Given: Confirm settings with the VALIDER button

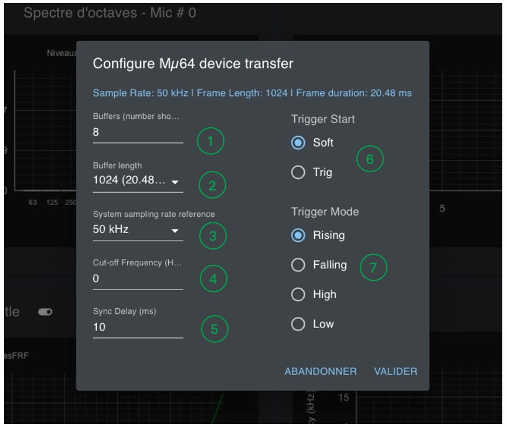Looking at the screenshot, I should (396, 371).
